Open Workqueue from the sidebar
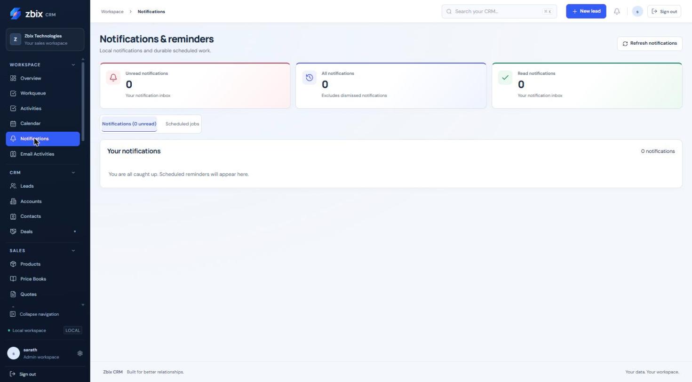This screenshot has height=382, width=692. pos(43,93)
